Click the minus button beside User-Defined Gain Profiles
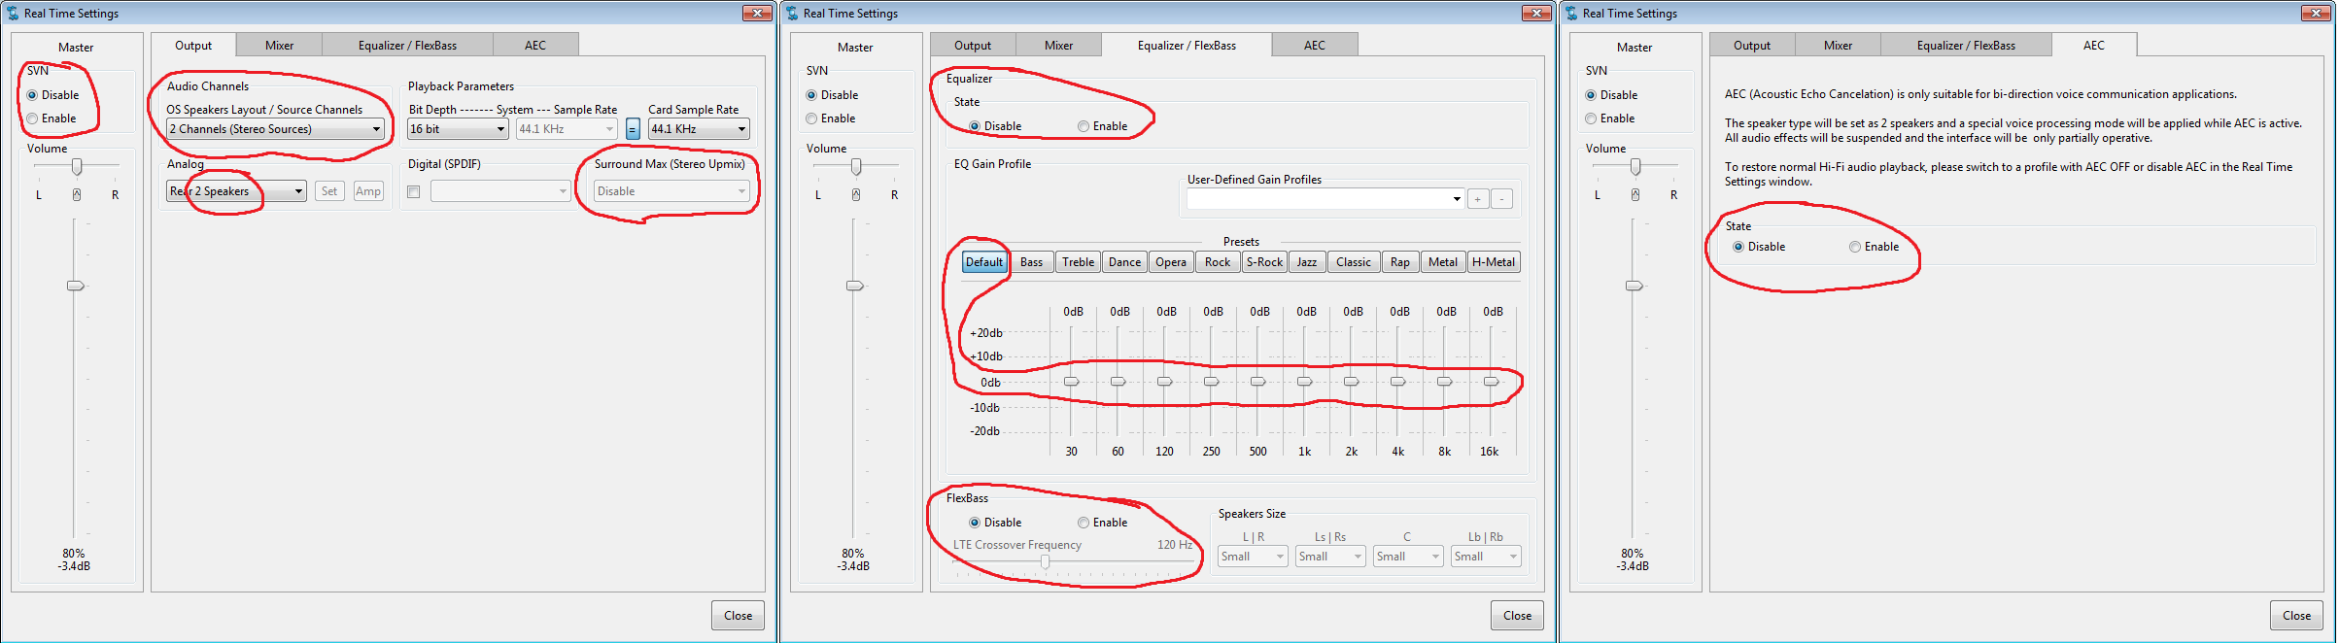This screenshot has height=643, width=2340. [1501, 199]
